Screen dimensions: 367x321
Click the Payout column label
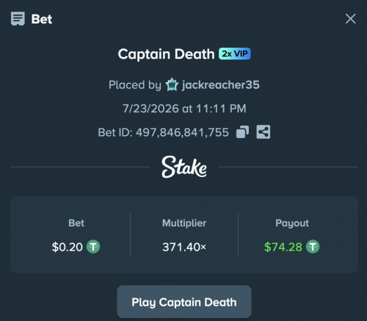point(292,223)
